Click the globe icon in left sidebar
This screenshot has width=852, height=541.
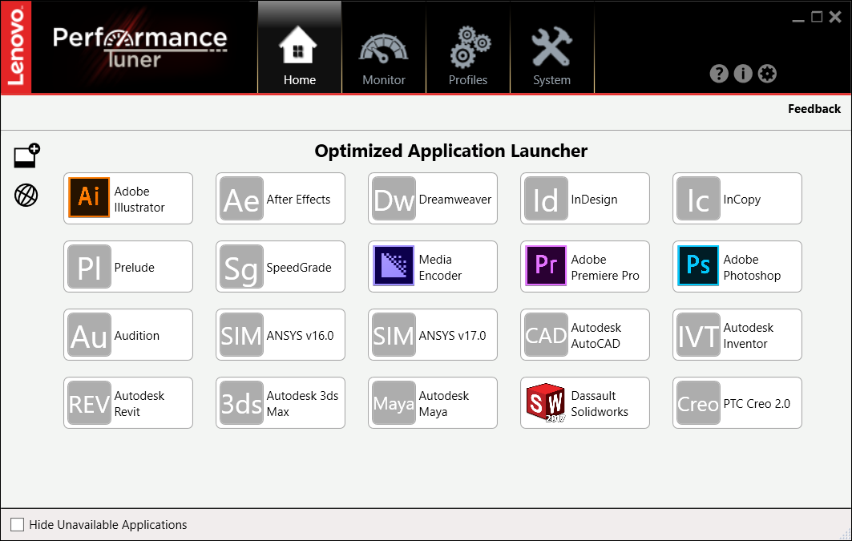click(26, 195)
